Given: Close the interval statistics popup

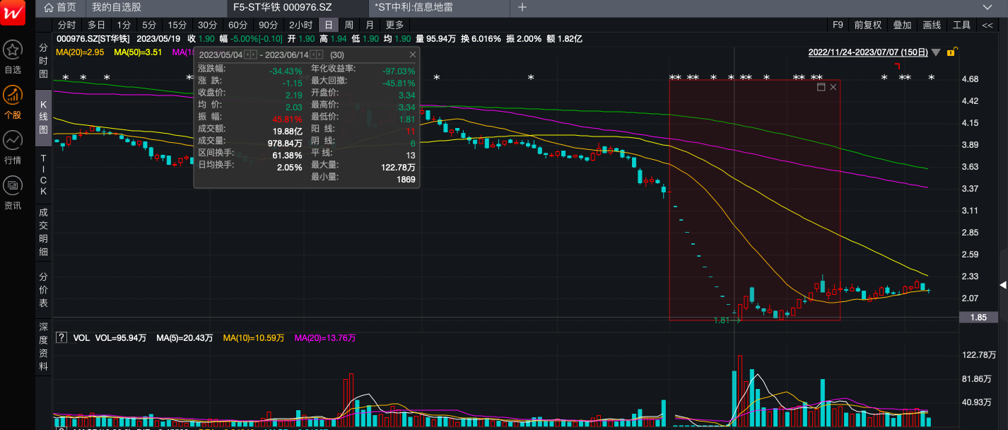Looking at the screenshot, I should click(x=413, y=54).
